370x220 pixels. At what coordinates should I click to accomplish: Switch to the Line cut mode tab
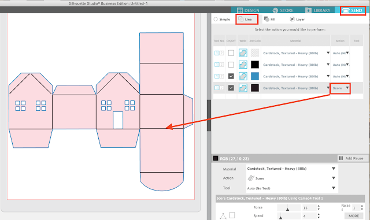point(247,19)
